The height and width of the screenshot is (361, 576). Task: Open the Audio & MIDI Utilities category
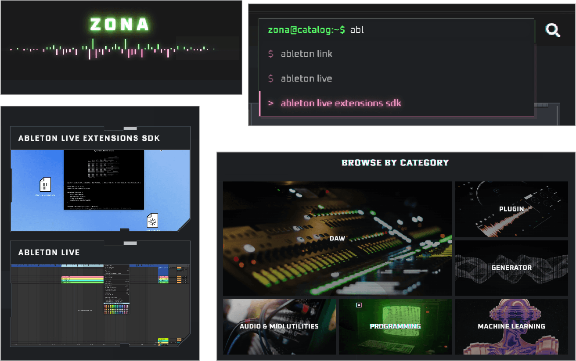[x=279, y=327]
